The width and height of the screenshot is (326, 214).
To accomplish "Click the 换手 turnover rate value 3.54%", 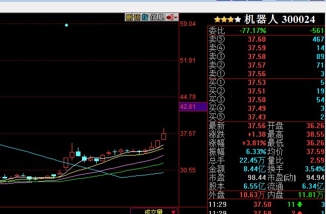I will (x=314, y=169).
